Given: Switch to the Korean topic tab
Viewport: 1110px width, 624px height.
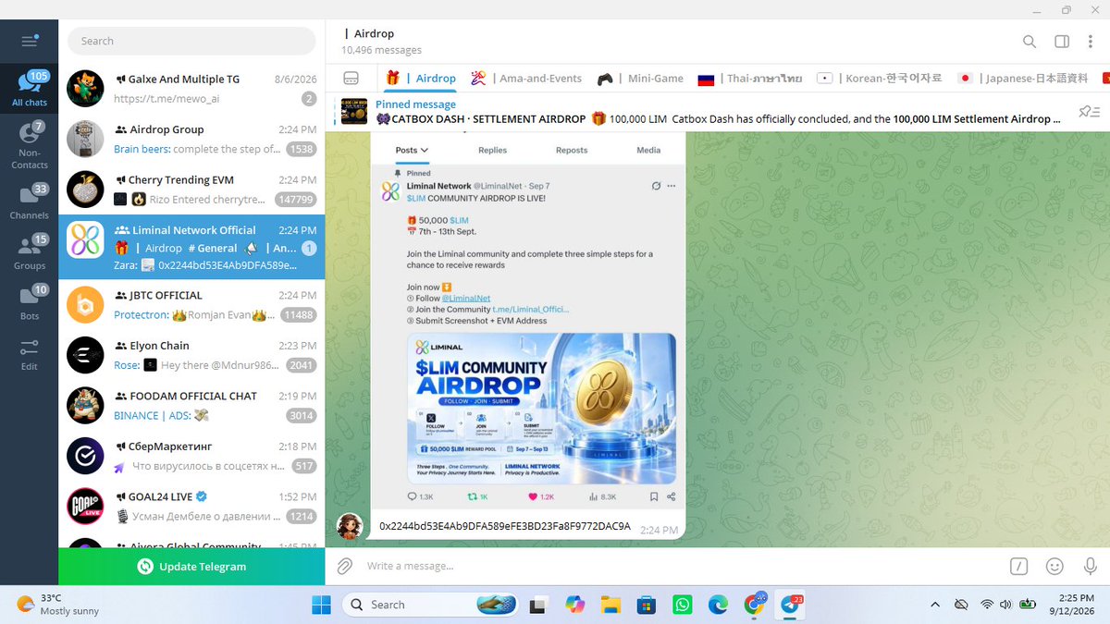Looking at the screenshot, I should pyautogui.click(x=880, y=79).
